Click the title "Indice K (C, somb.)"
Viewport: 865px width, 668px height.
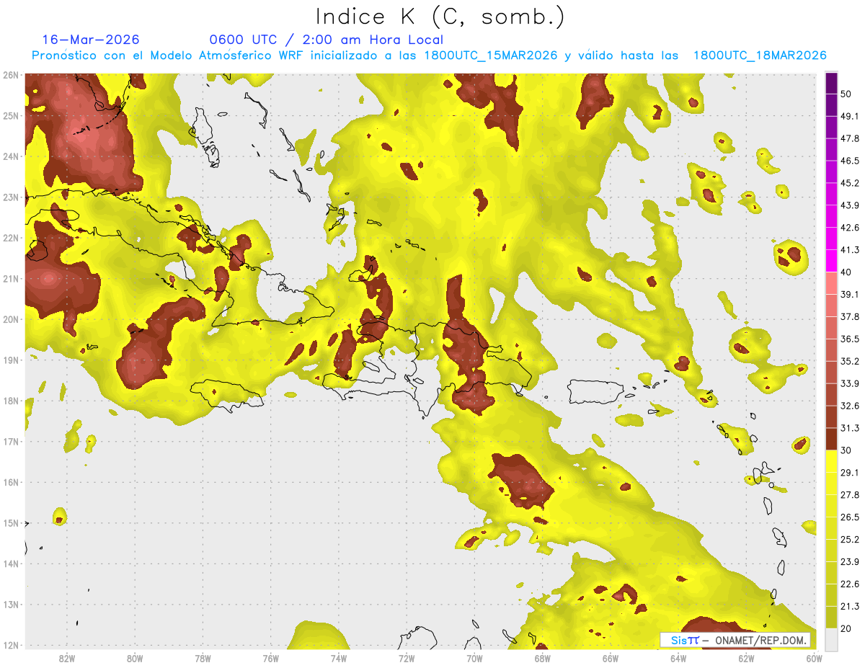tap(440, 17)
